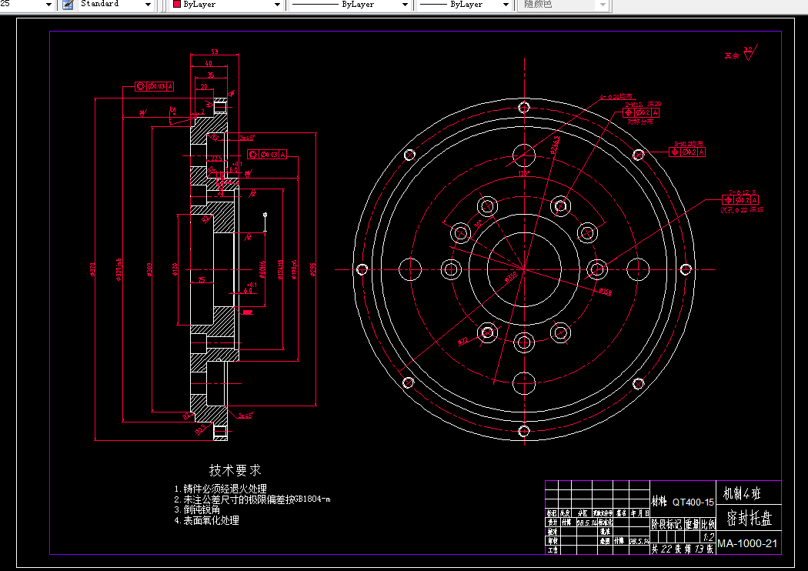Select the φ80H6 bore dimension
Screen dimensions: 808x571
coord(262,269)
